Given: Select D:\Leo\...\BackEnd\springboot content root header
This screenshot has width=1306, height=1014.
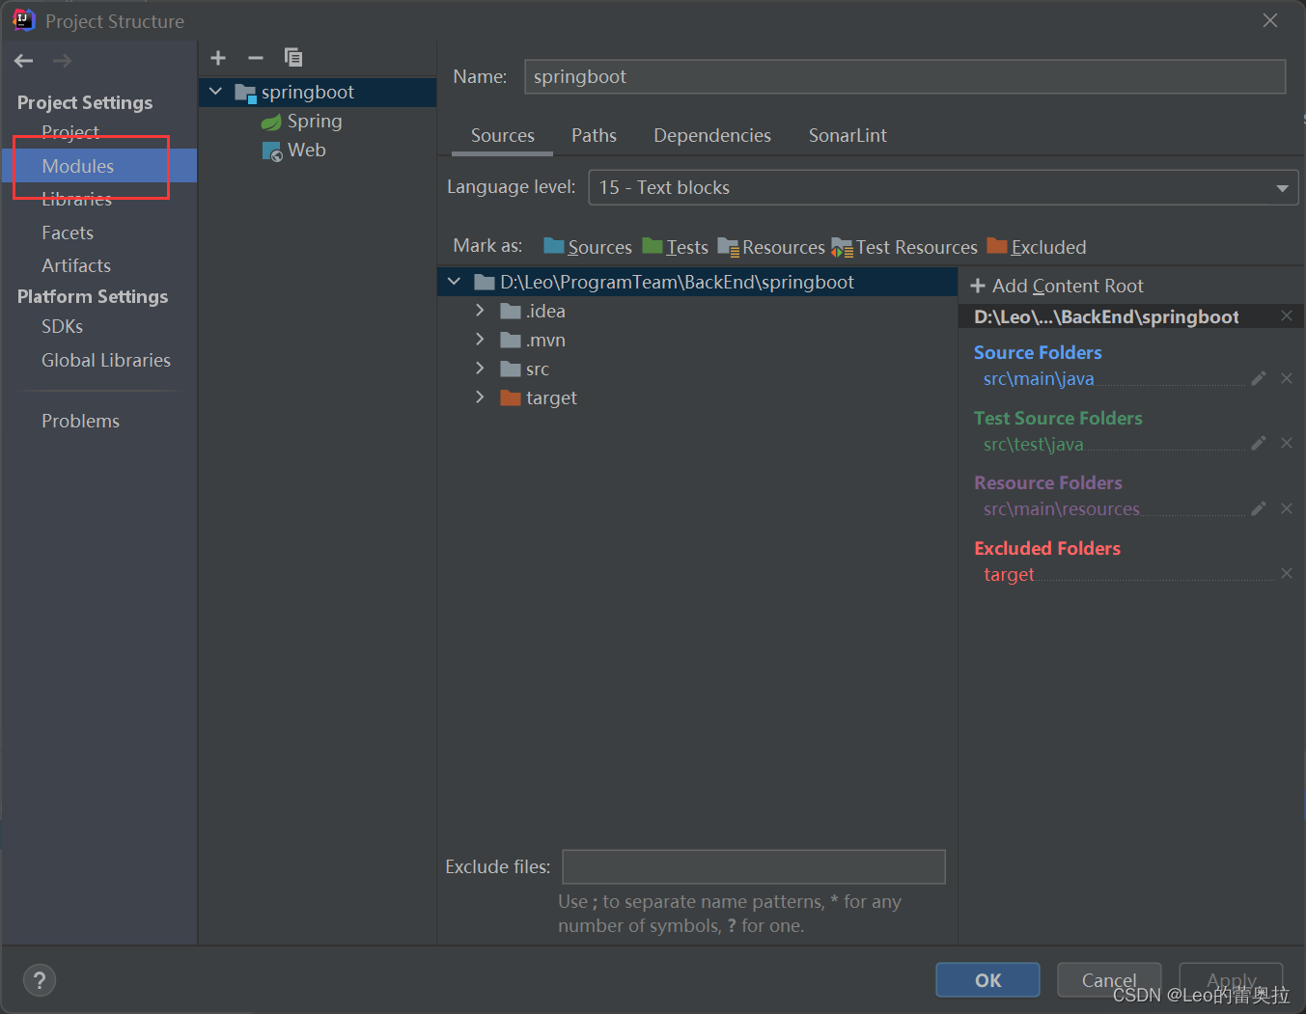Looking at the screenshot, I should (x=1106, y=317).
